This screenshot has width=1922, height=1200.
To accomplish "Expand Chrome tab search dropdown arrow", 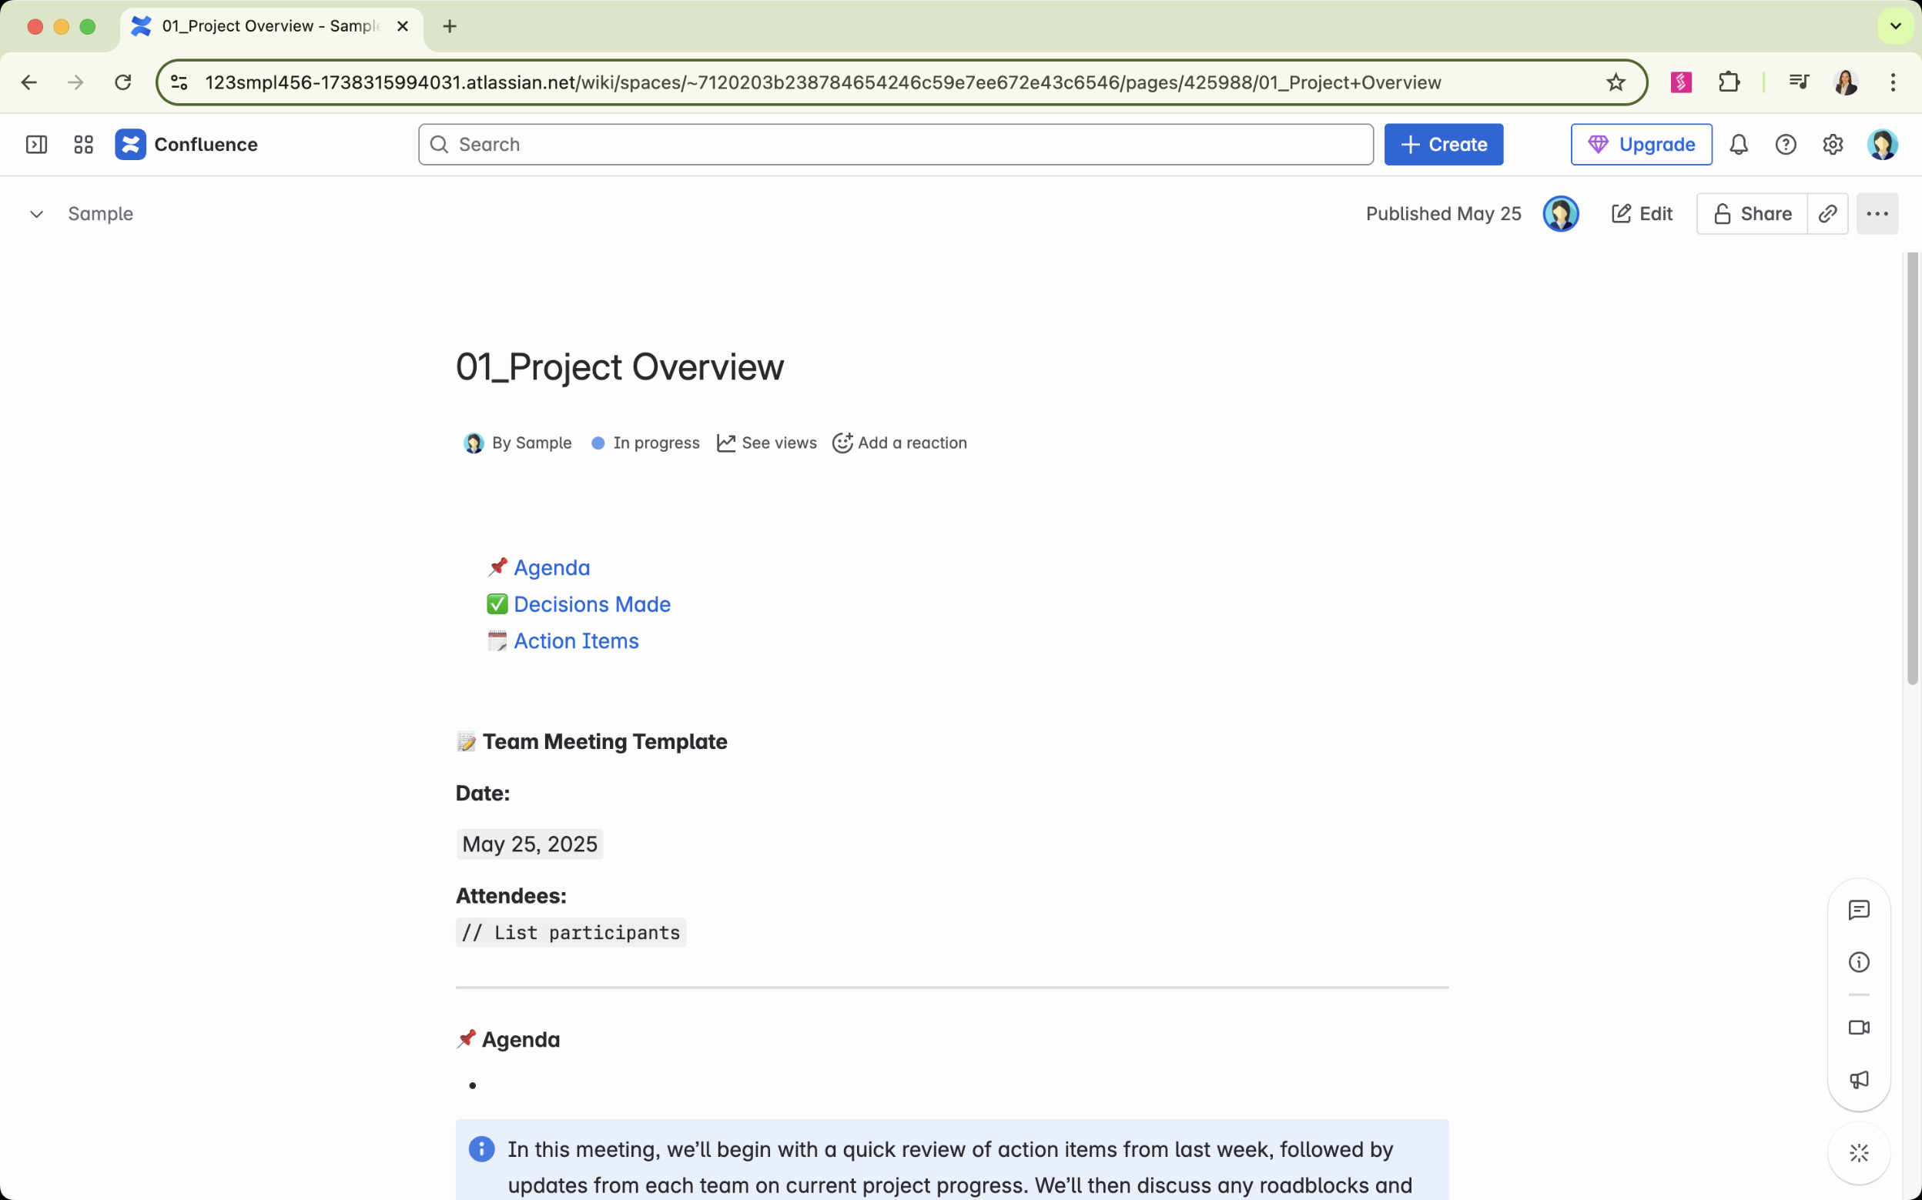I will (x=1895, y=26).
